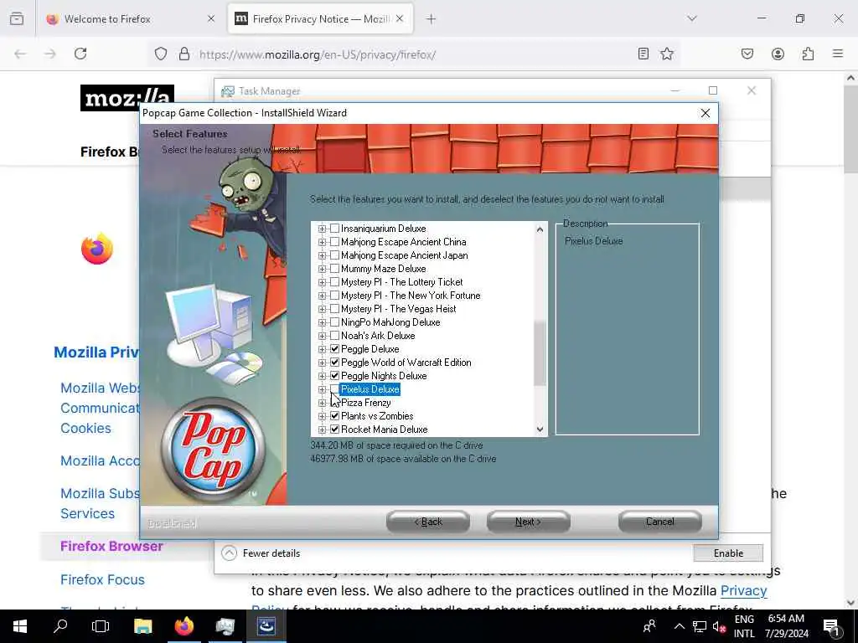The height and width of the screenshot is (643, 858).
Task: Open tracking protection shield icon
Action: click(160, 54)
